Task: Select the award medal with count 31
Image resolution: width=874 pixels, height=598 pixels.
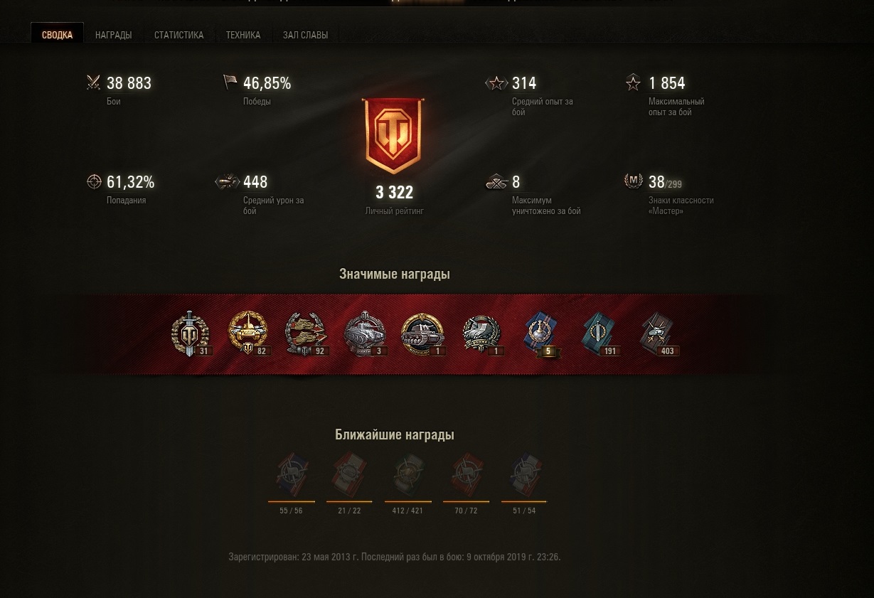Action: tap(191, 333)
